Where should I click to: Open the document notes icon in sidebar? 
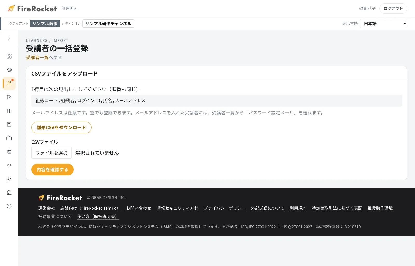pos(9,124)
